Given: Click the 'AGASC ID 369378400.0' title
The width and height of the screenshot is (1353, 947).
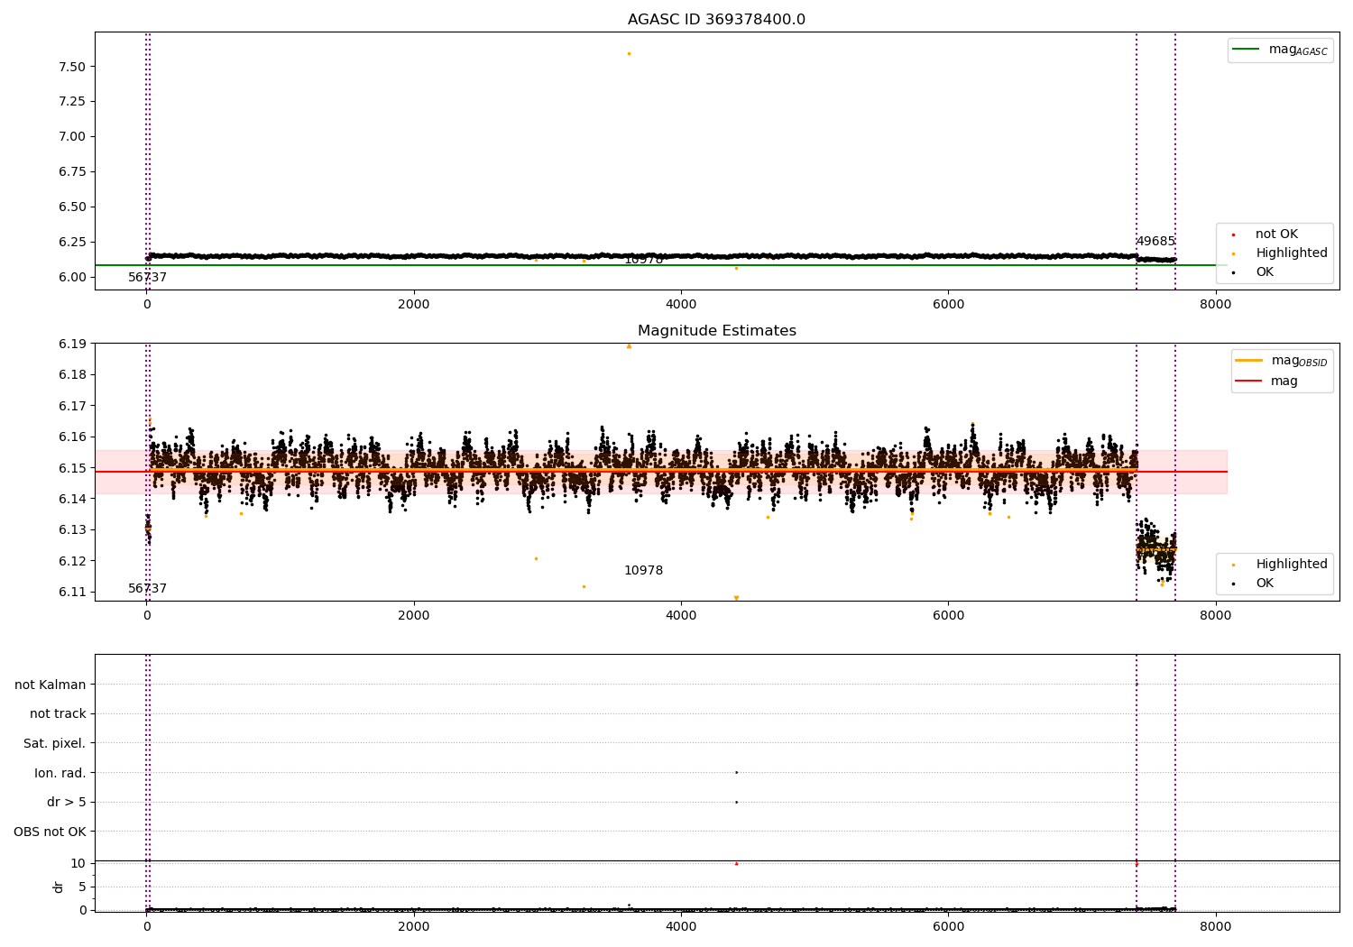Looking at the screenshot, I should [717, 20].
